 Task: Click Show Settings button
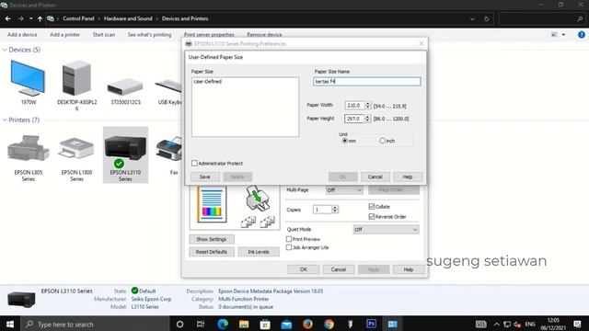(212, 239)
